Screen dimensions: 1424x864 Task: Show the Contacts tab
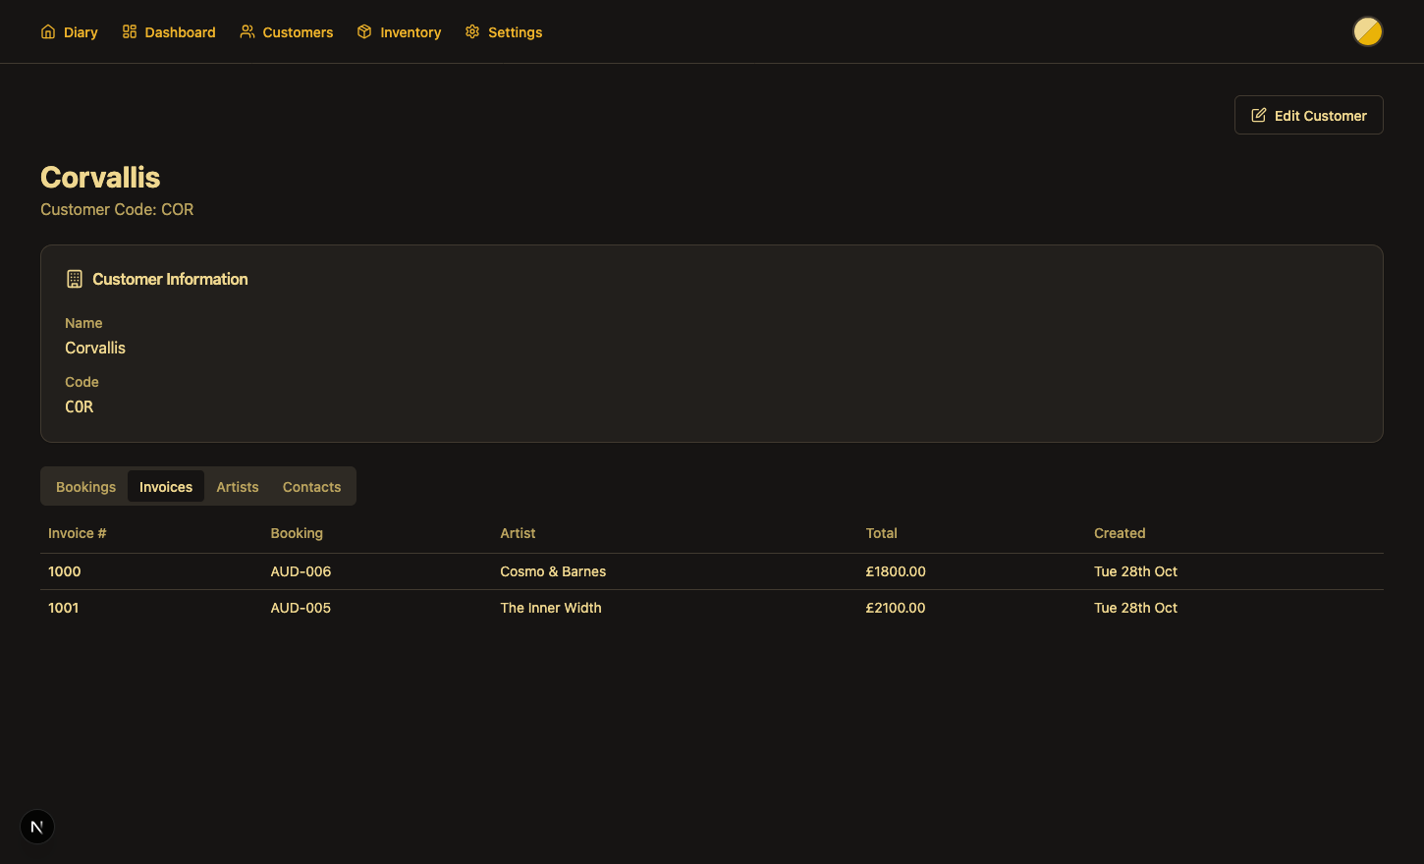coord(311,487)
